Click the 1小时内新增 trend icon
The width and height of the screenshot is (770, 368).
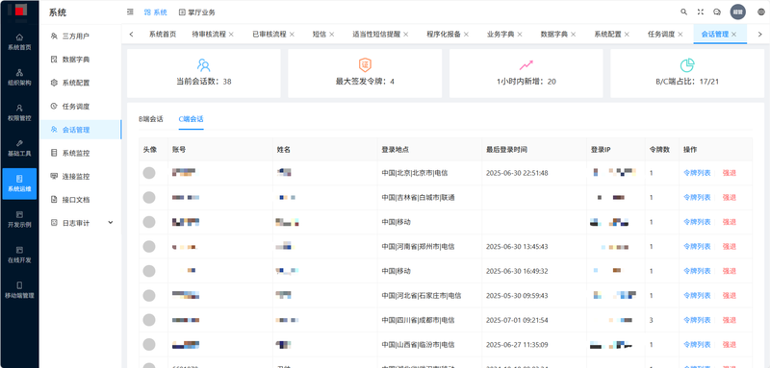pyautogui.click(x=526, y=64)
